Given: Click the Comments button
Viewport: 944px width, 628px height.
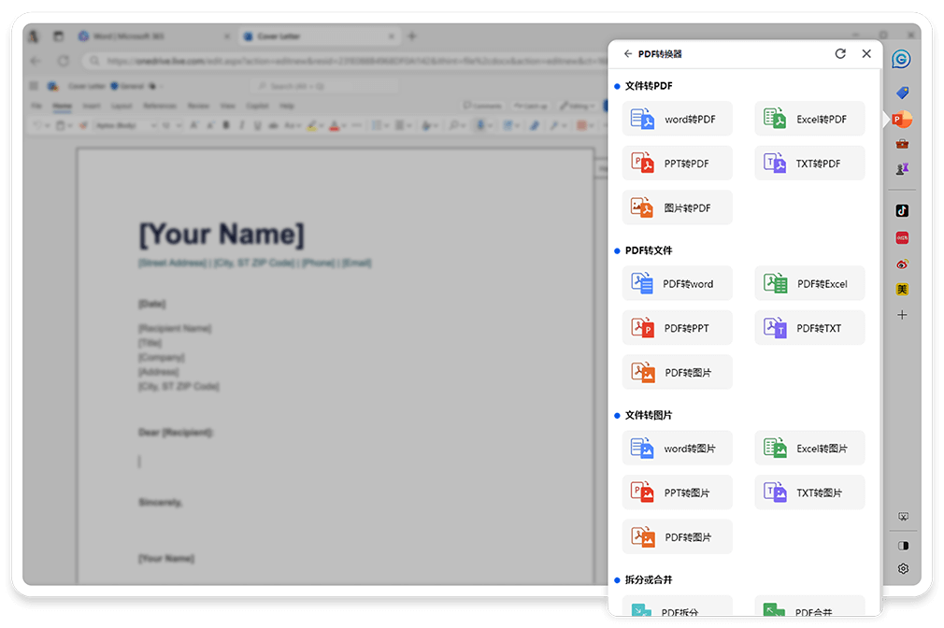Looking at the screenshot, I should pyautogui.click(x=483, y=107).
